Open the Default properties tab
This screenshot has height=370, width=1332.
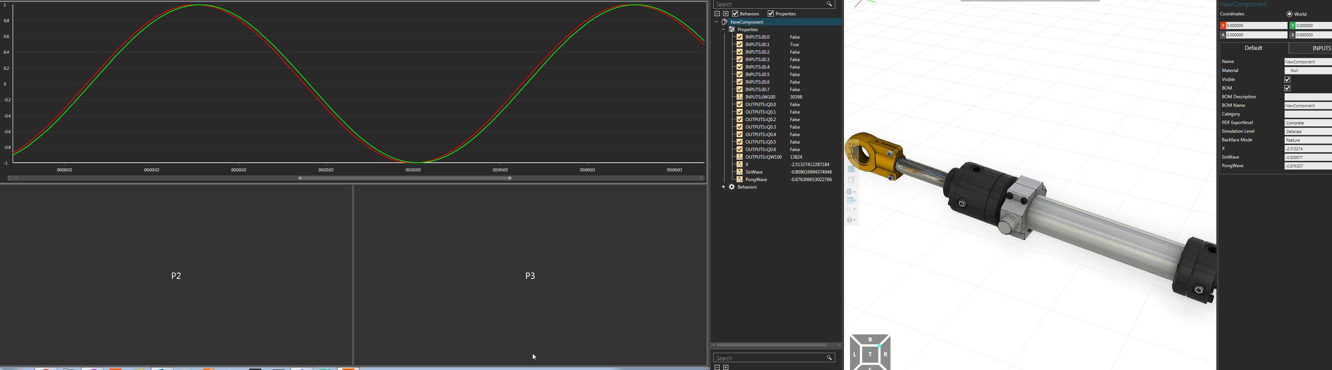tap(1254, 48)
